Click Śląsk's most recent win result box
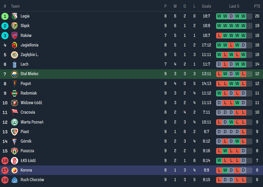 [x=243, y=26]
